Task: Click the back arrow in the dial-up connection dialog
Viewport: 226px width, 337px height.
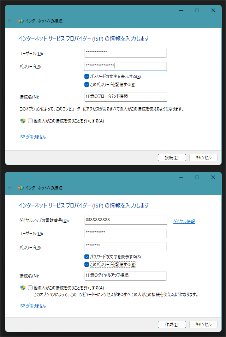Action: [10, 188]
